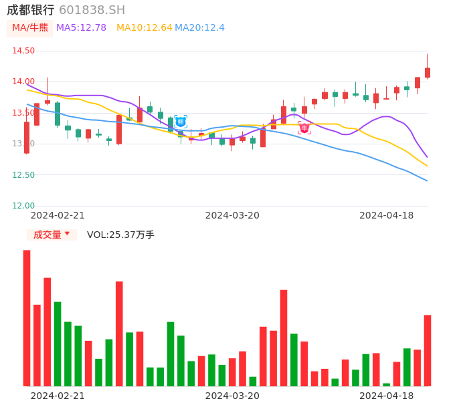Click the blue bear signal marker icon
459x405 pixels.
[x=181, y=122]
